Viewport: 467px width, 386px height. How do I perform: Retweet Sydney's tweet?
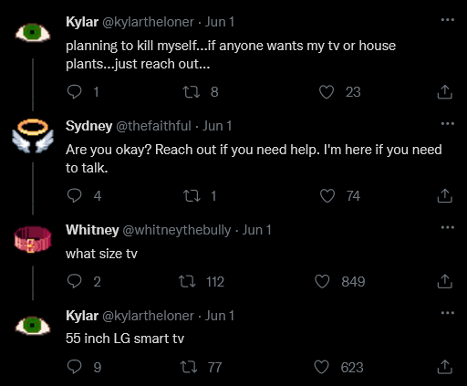coord(192,196)
